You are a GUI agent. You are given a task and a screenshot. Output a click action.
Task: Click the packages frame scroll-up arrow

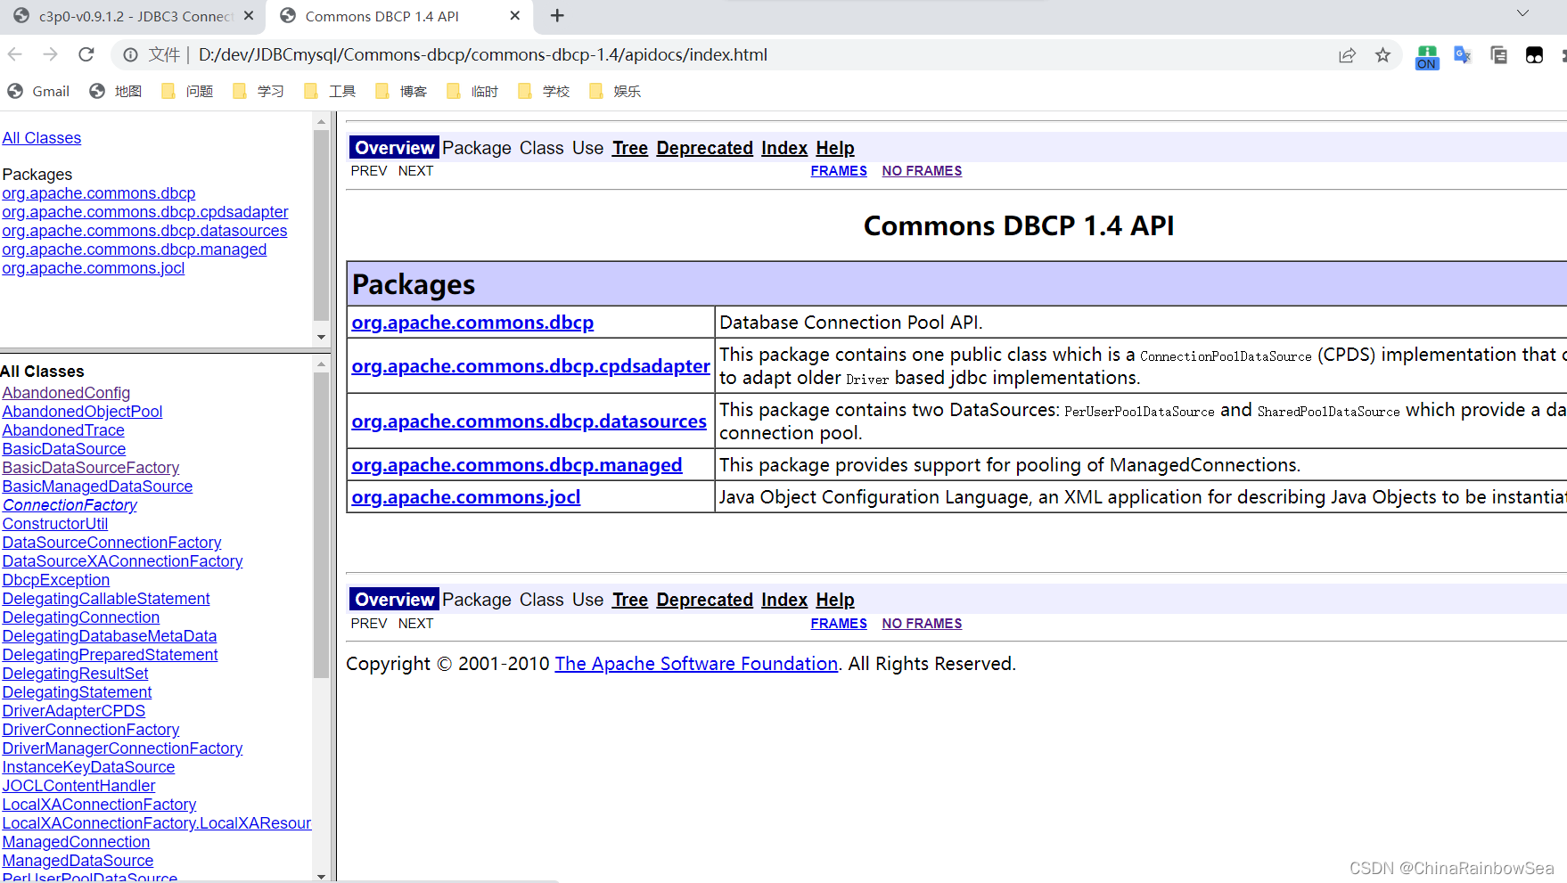click(x=322, y=121)
